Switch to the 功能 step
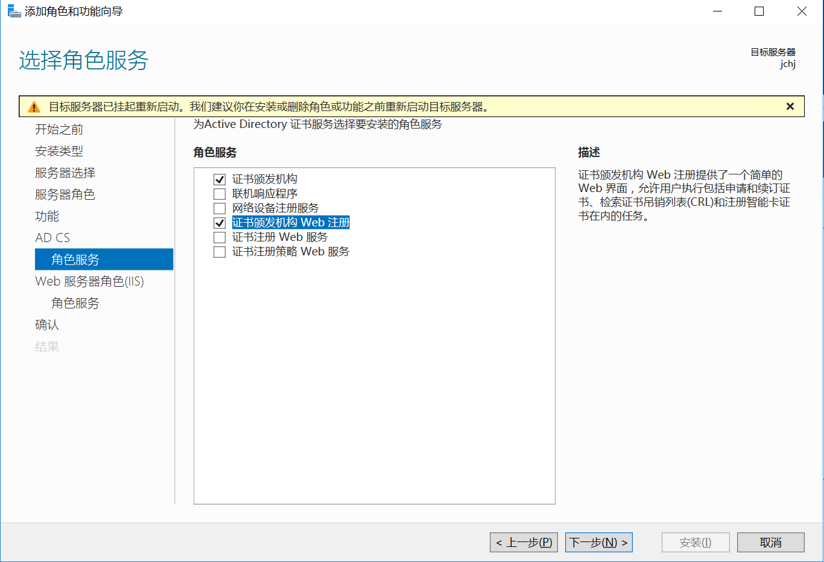 coord(47,216)
